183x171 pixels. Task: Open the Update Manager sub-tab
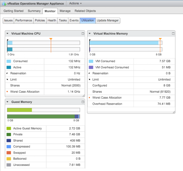pos(108,20)
